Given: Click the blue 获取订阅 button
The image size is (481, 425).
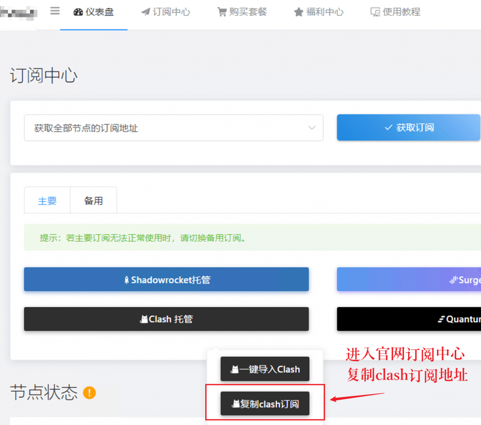Looking at the screenshot, I should click(x=409, y=128).
